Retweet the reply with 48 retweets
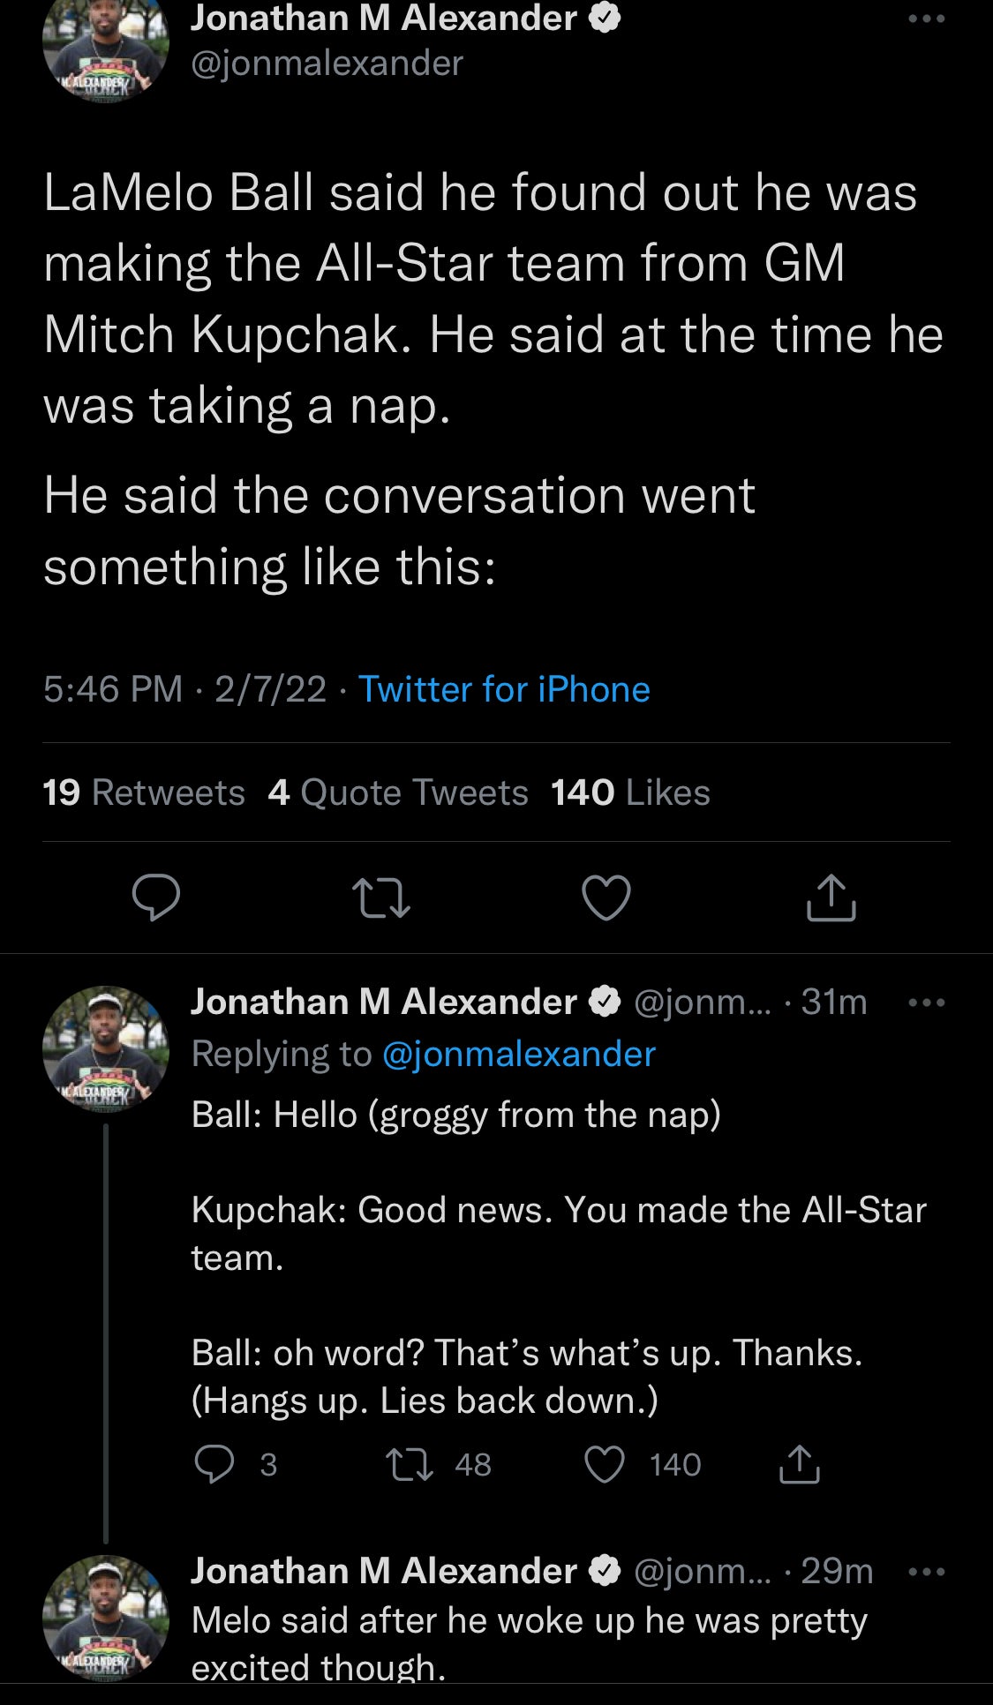 (x=410, y=1464)
